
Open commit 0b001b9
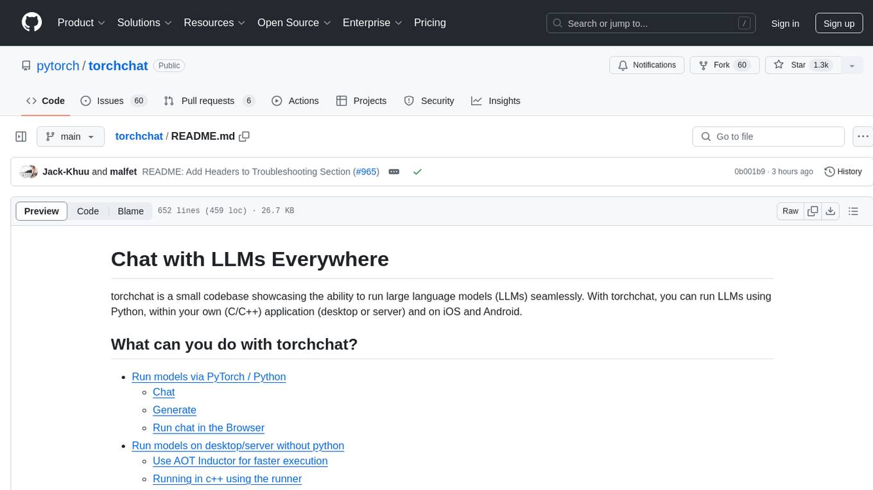point(750,172)
